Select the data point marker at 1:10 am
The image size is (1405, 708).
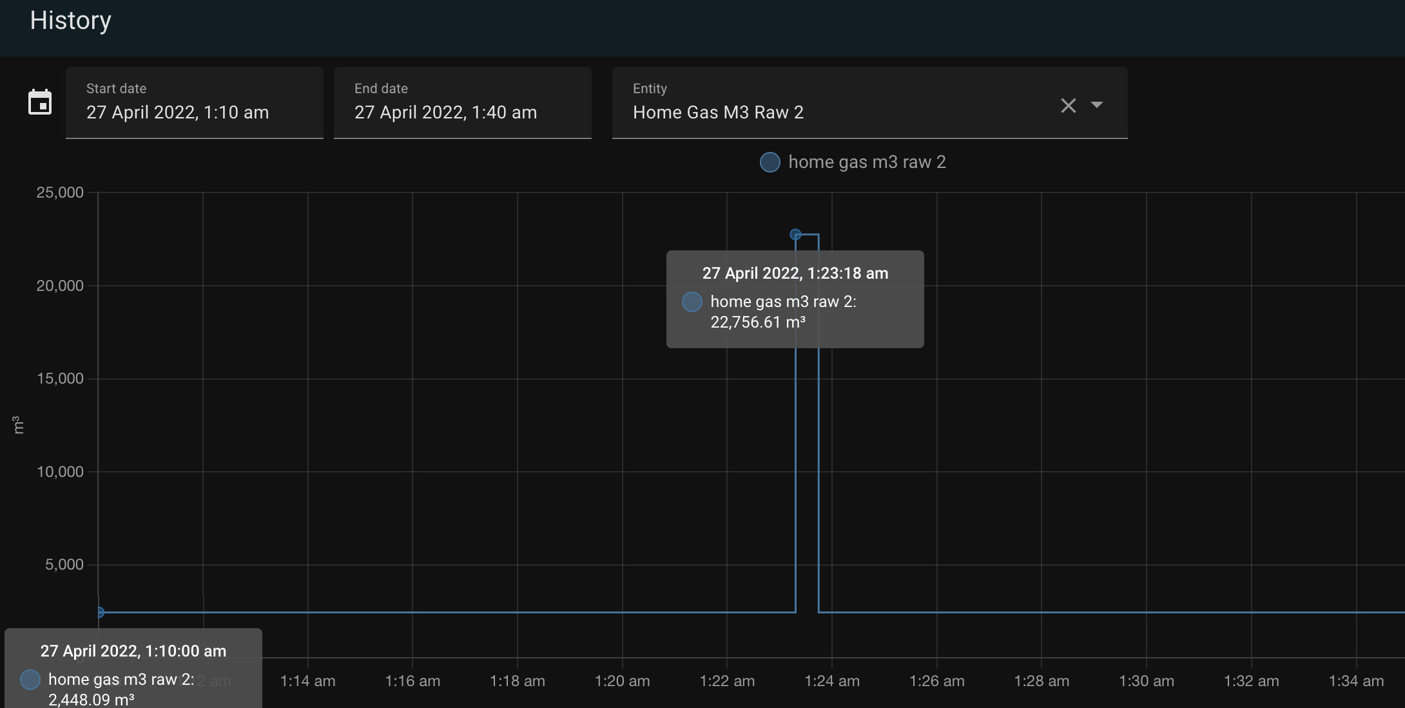[x=100, y=612]
